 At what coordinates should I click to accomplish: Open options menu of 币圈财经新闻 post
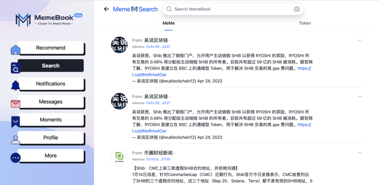pyautogui.click(x=359, y=153)
